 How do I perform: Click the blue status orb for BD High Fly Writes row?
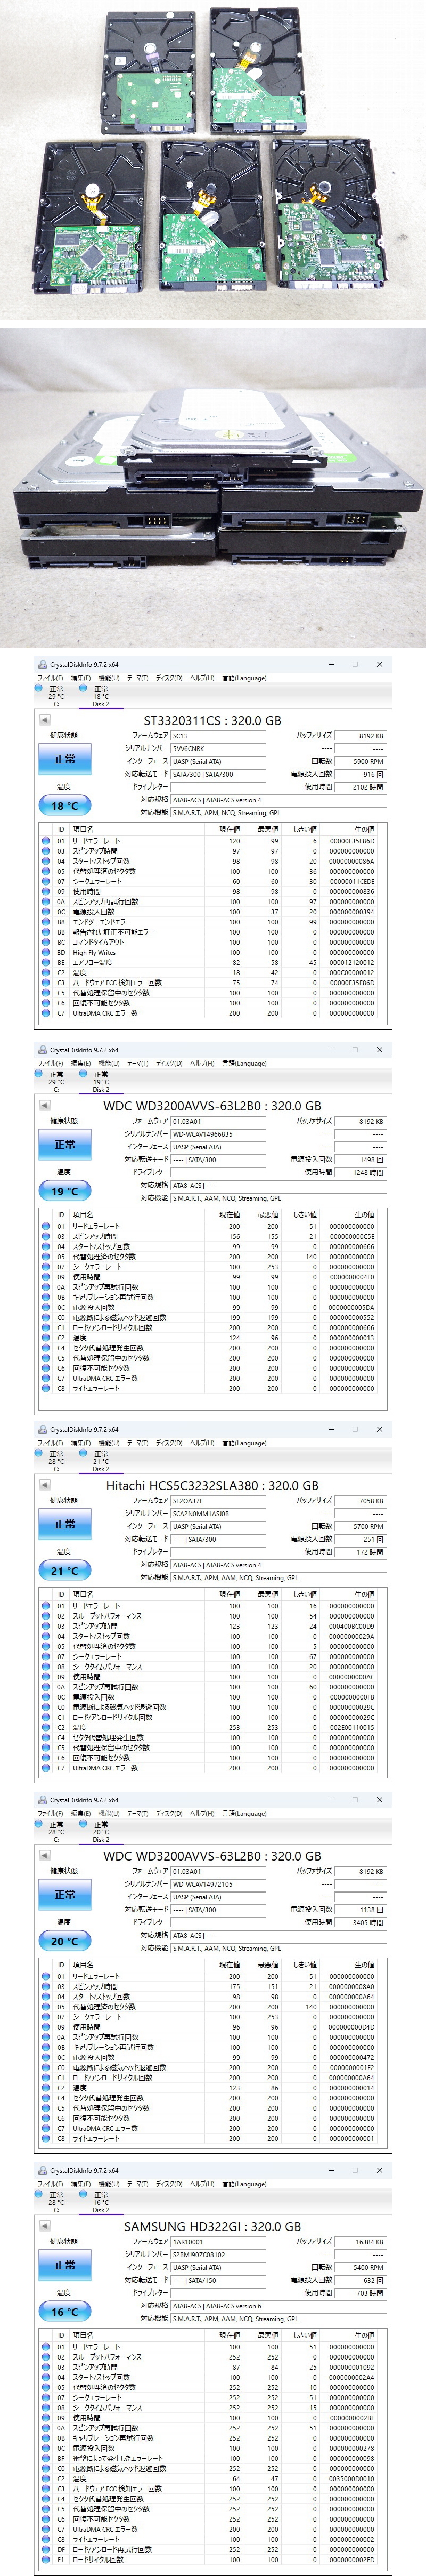45,953
